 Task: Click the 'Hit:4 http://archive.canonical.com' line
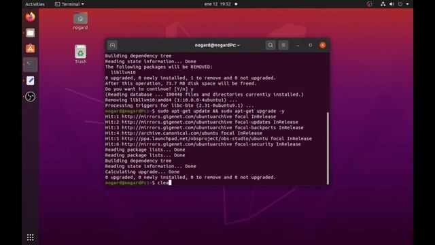[184, 133]
